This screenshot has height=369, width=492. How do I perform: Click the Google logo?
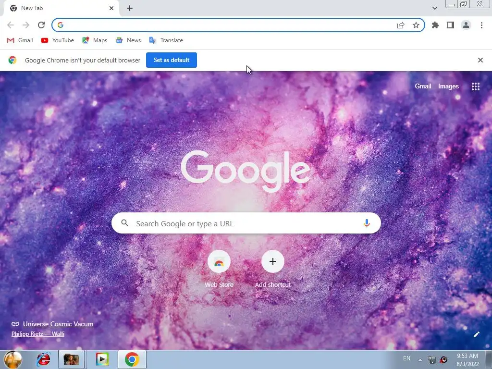tap(246, 171)
